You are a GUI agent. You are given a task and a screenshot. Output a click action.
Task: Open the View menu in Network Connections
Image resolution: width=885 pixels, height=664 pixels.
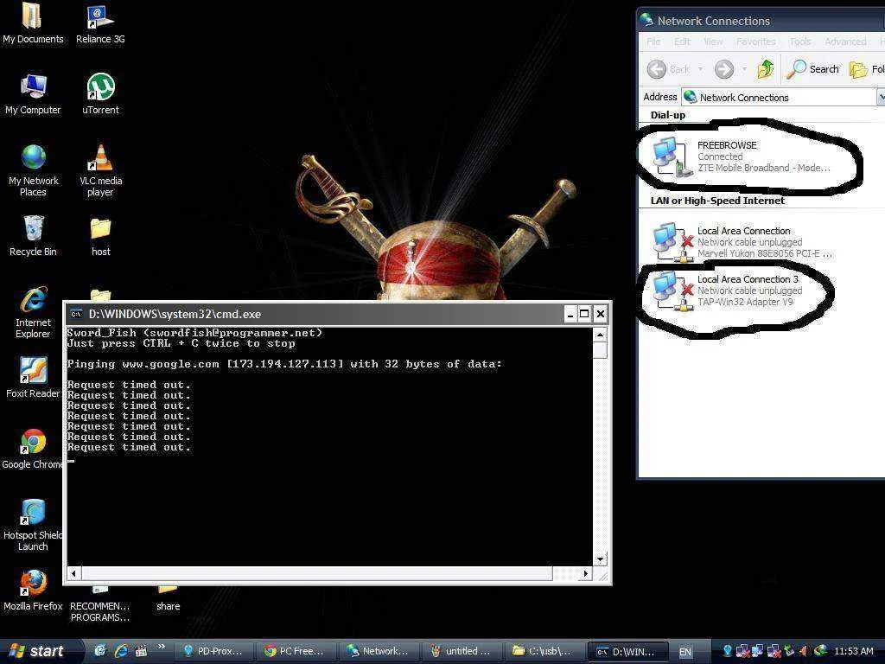click(713, 41)
